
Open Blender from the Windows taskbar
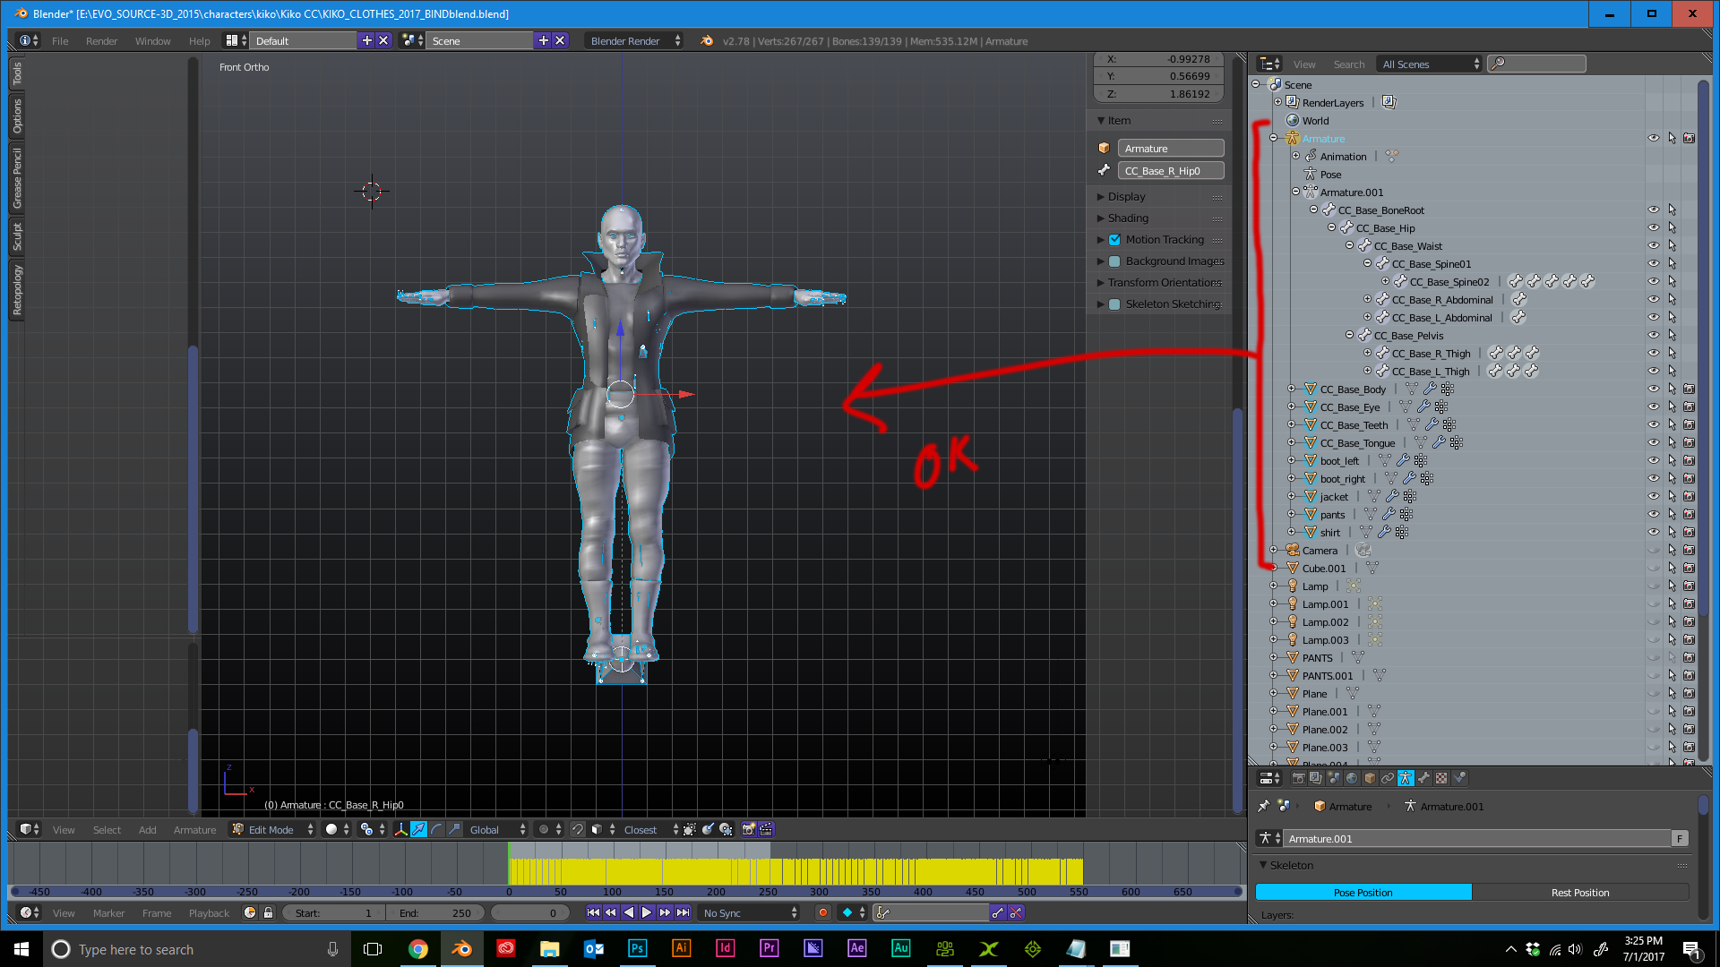point(461,948)
